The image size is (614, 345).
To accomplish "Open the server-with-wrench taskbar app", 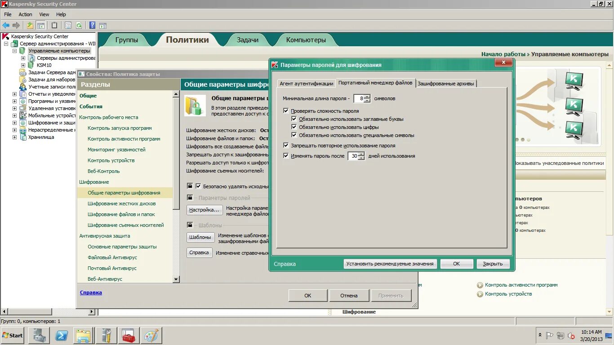I will tap(106, 336).
